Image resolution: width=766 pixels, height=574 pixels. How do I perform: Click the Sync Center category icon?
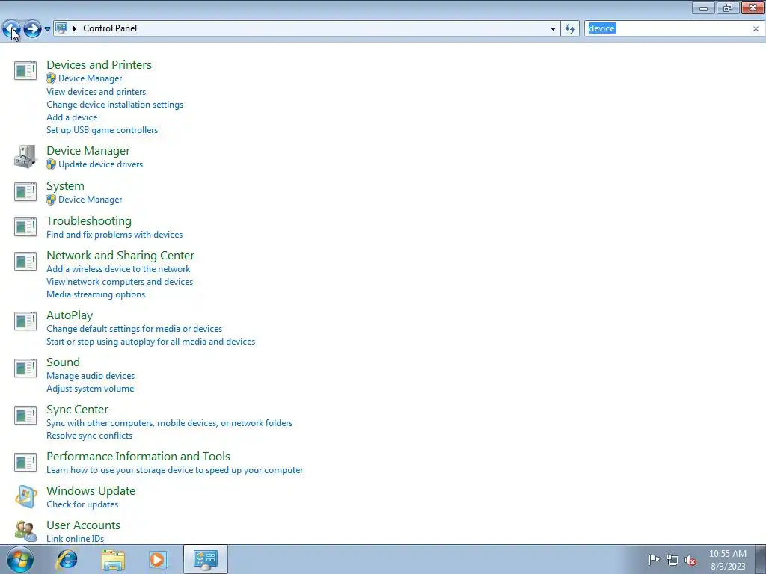(25, 416)
